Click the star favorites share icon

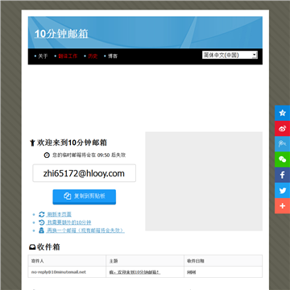(282, 113)
